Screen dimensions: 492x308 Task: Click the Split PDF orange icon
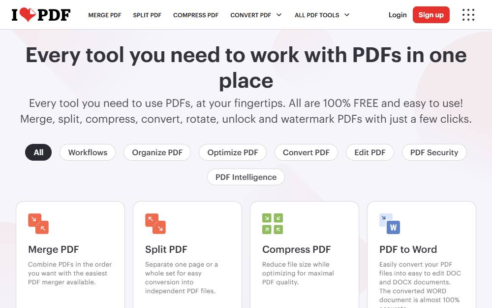[x=155, y=224]
